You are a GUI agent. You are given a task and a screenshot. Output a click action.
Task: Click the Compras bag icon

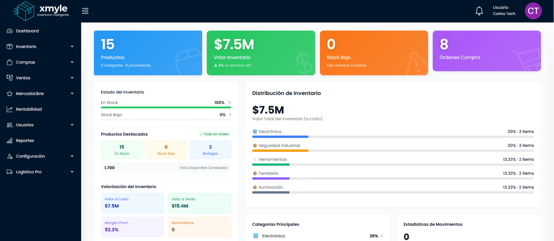tap(10, 62)
